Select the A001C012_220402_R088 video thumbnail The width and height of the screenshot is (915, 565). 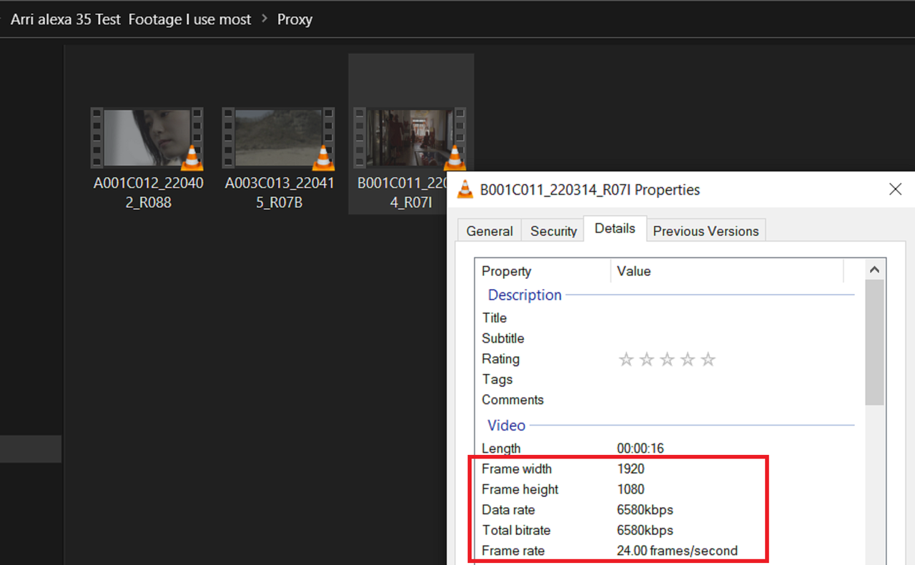click(147, 138)
